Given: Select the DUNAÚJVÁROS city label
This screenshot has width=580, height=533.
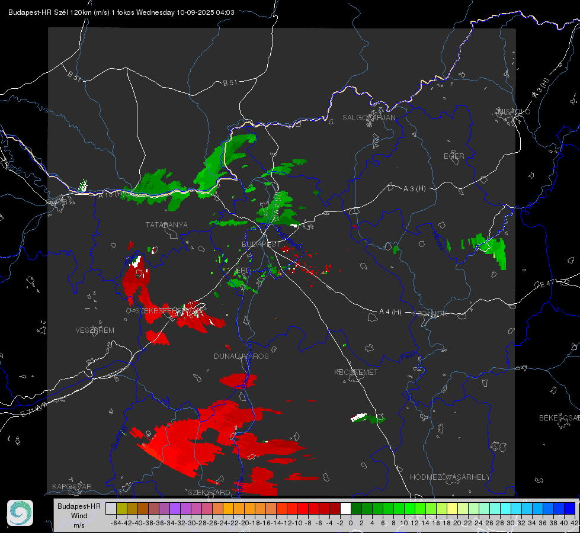Looking at the screenshot, I should [x=241, y=356].
